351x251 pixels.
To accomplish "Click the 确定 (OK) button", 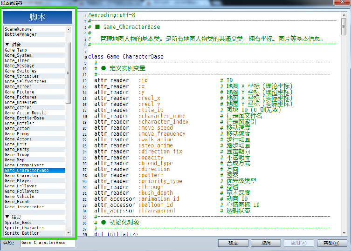I will point(233,243).
